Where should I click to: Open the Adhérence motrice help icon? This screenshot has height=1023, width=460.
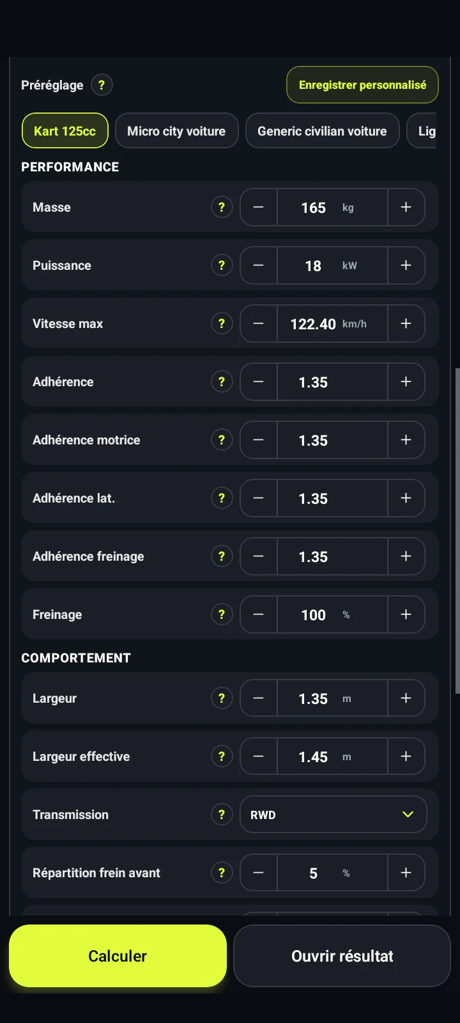pos(222,440)
